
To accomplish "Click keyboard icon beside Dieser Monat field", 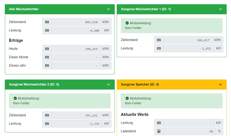I will (x=47, y=57).
